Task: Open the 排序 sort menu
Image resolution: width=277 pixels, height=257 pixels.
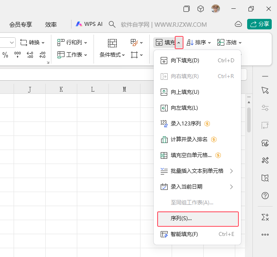Action: [199, 43]
